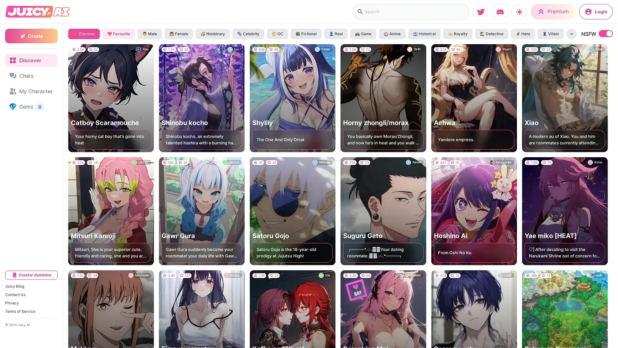This screenshot has width=618, height=348.
Task: Open the Shinobu kocho character card
Action: pos(202,98)
